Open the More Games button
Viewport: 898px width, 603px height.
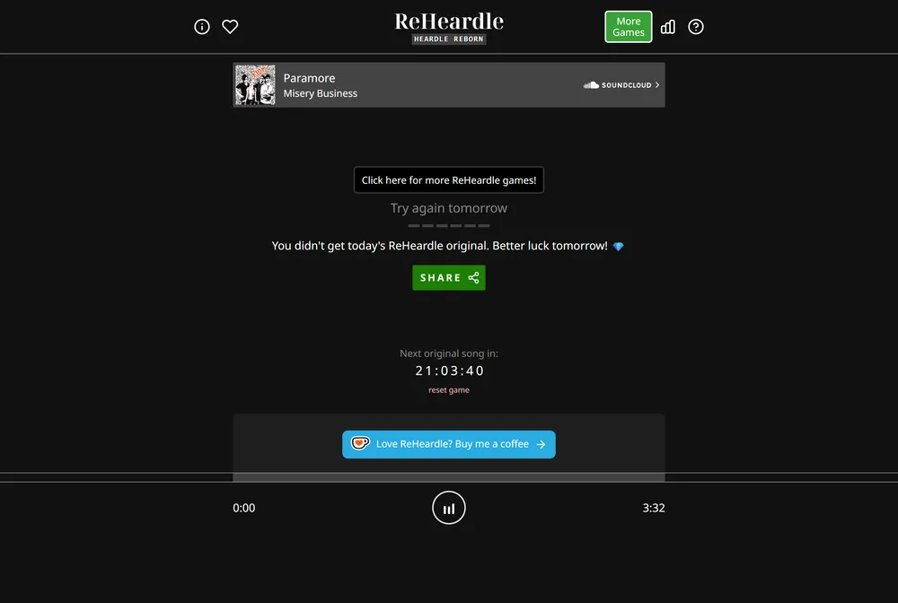[x=629, y=27]
